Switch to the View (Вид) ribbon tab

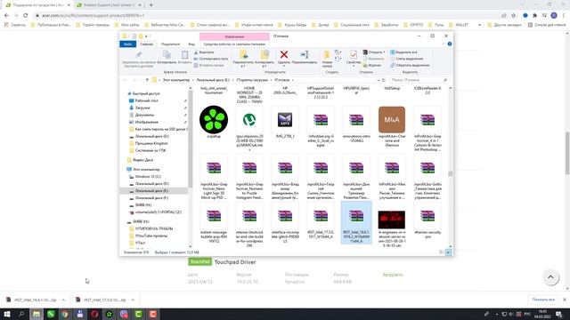pos(191,44)
